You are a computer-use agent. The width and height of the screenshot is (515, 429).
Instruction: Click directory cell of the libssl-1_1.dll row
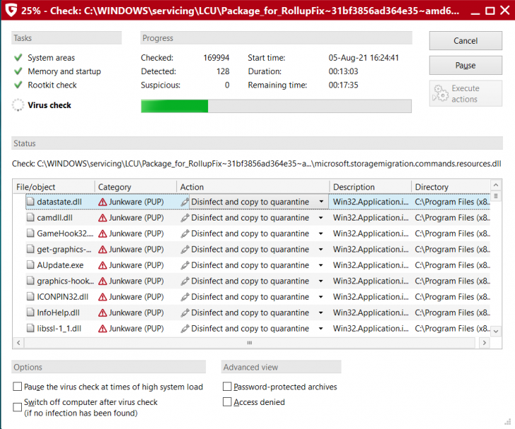click(452, 328)
